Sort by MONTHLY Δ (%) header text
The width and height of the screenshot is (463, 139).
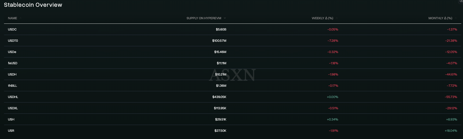(x=440, y=18)
